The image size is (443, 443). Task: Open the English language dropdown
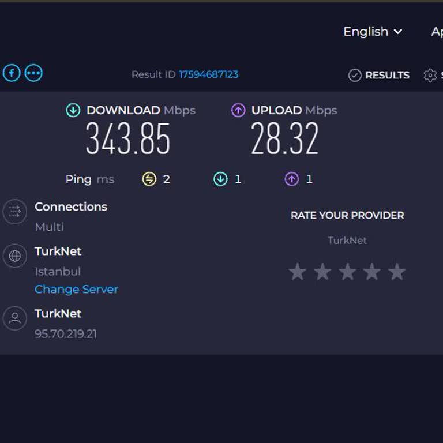pos(373,31)
